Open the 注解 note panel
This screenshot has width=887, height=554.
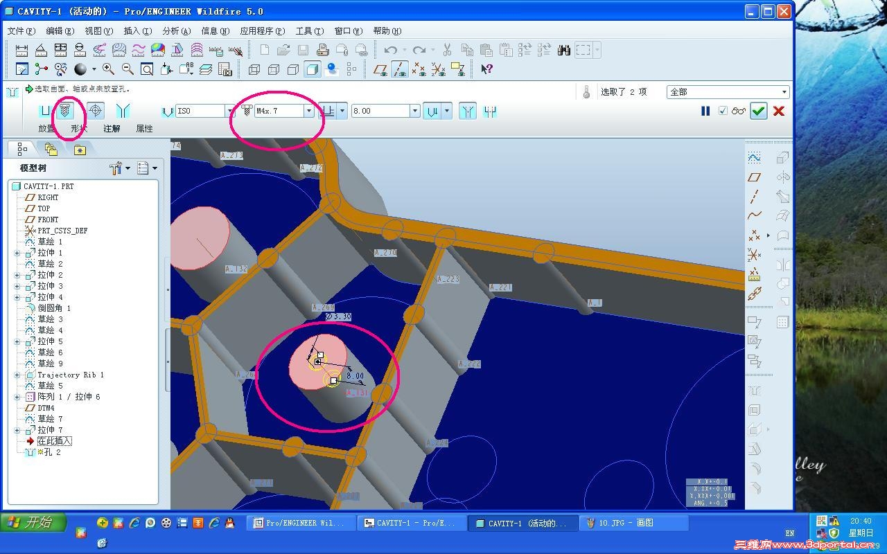tap(112, 128)
